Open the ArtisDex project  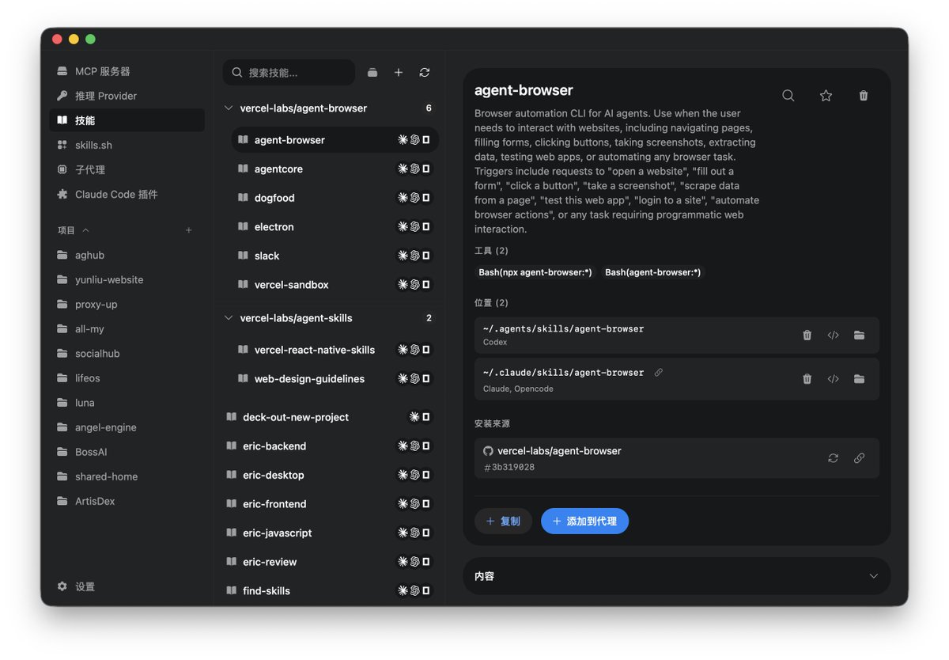pos(127,501)
